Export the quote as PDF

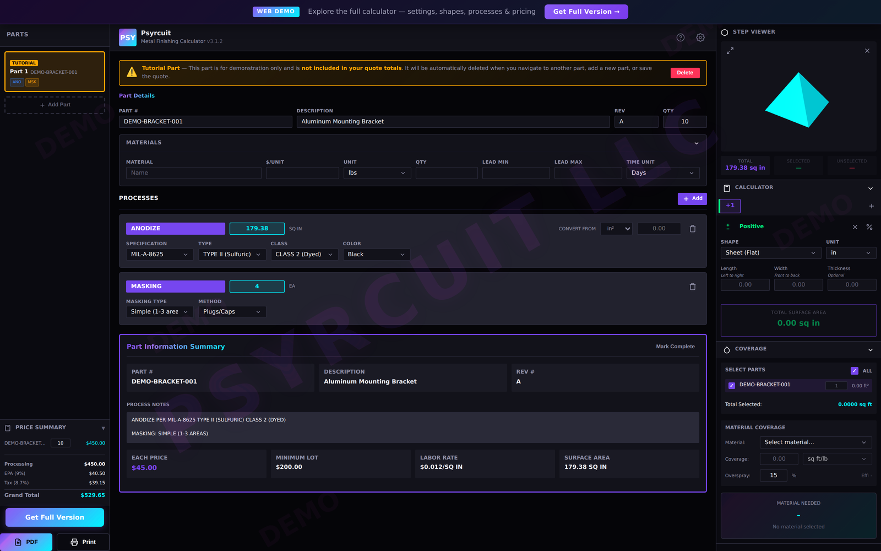[26, 542]
